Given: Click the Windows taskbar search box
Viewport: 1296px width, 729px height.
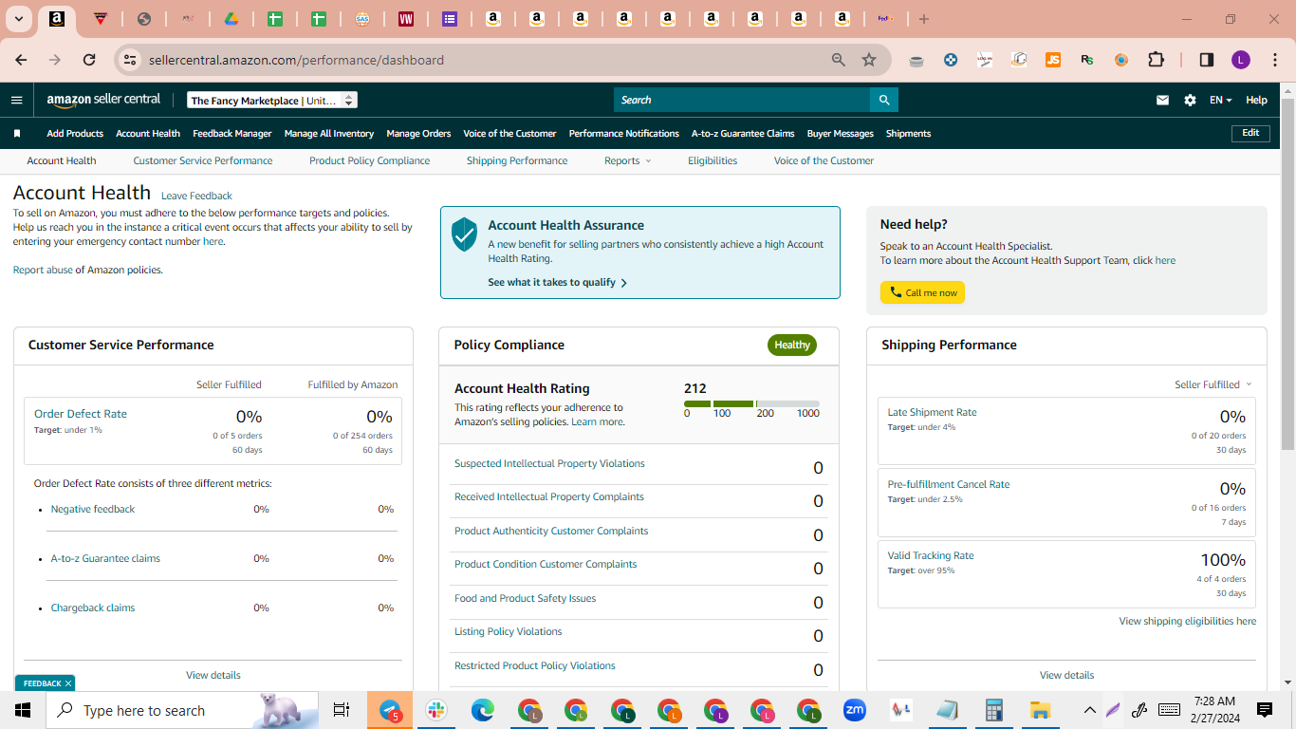Looking at the screenshot, I should [x=182, y=710].
